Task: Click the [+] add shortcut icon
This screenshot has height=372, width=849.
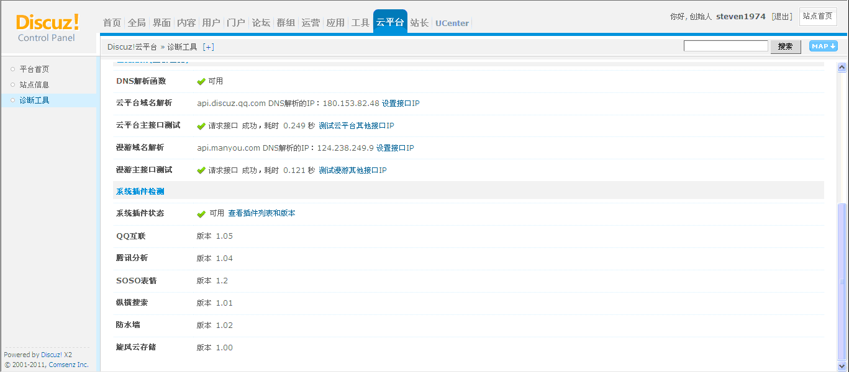Action: click(x=208, y=47)
